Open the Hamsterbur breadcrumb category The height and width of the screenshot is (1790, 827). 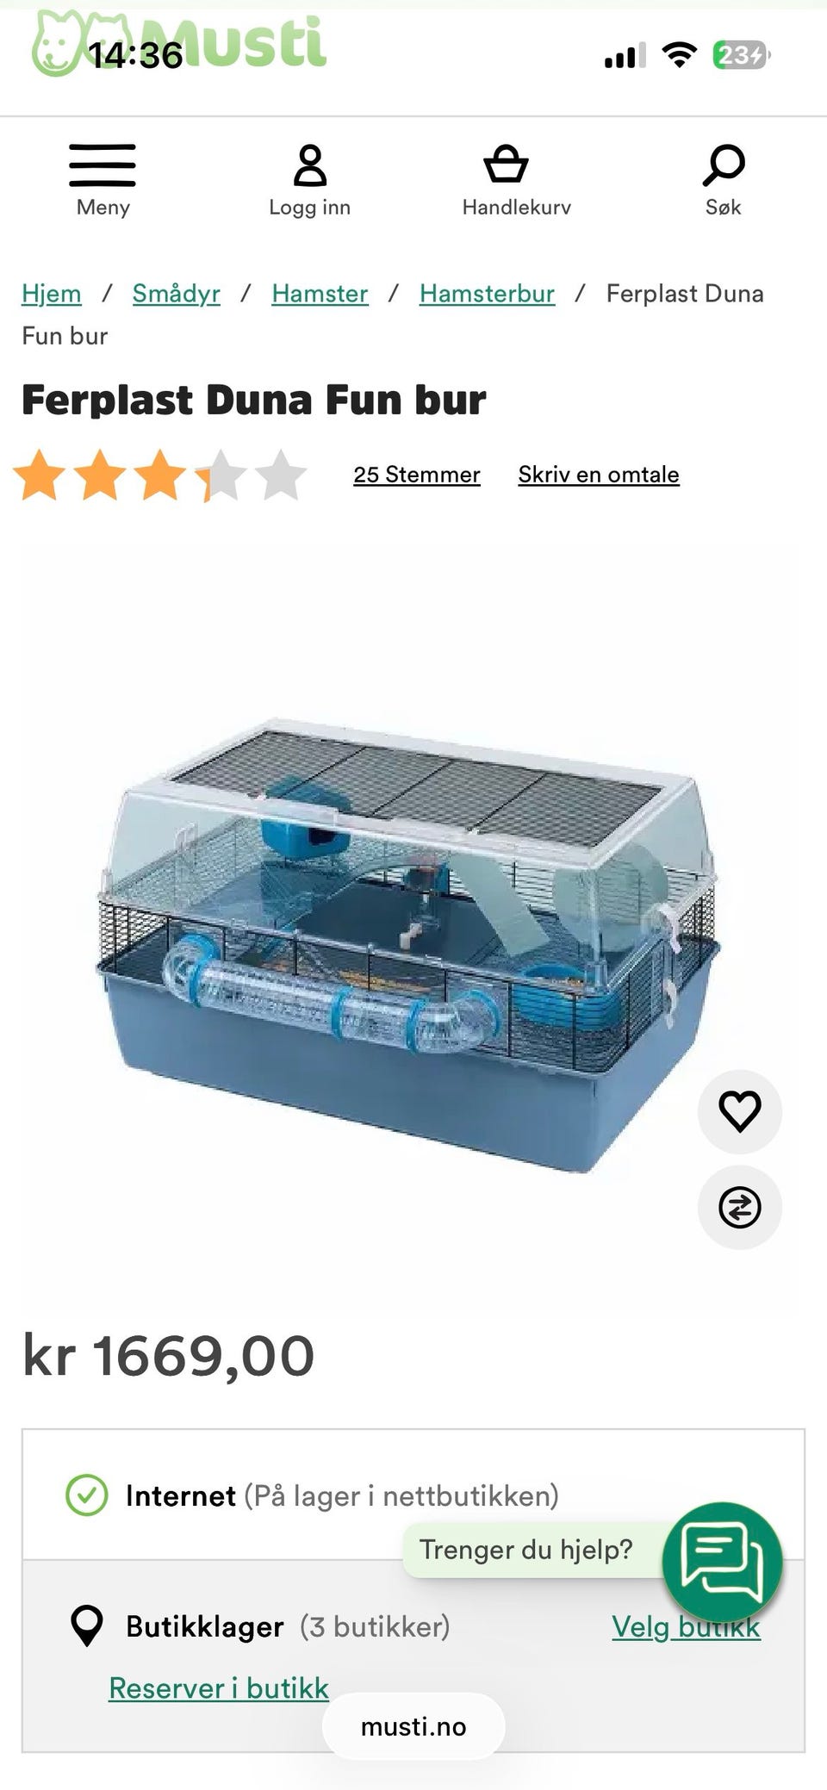(487, 294)
